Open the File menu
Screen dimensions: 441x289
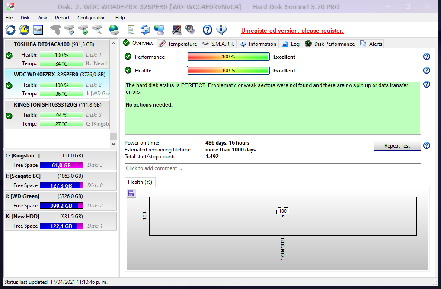[9, 18]
